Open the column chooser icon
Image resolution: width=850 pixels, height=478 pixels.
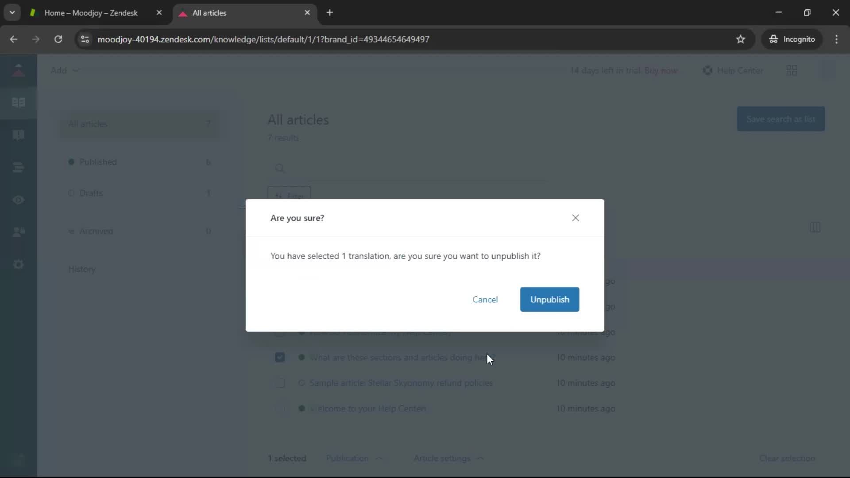point(815,227)
